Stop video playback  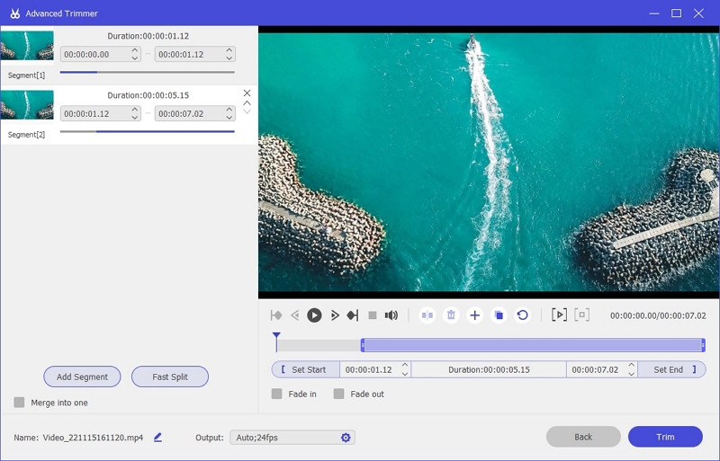point(373,315)
